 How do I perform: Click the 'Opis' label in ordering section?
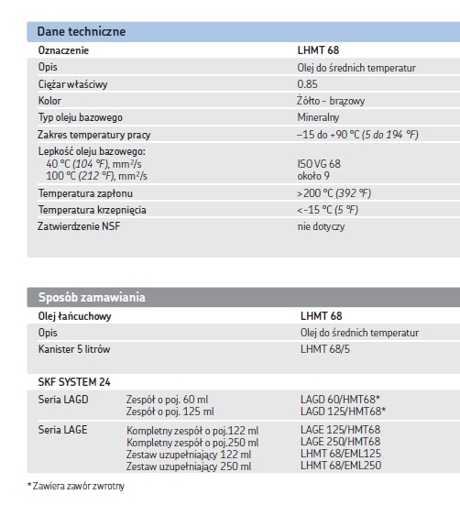(48, 333)
